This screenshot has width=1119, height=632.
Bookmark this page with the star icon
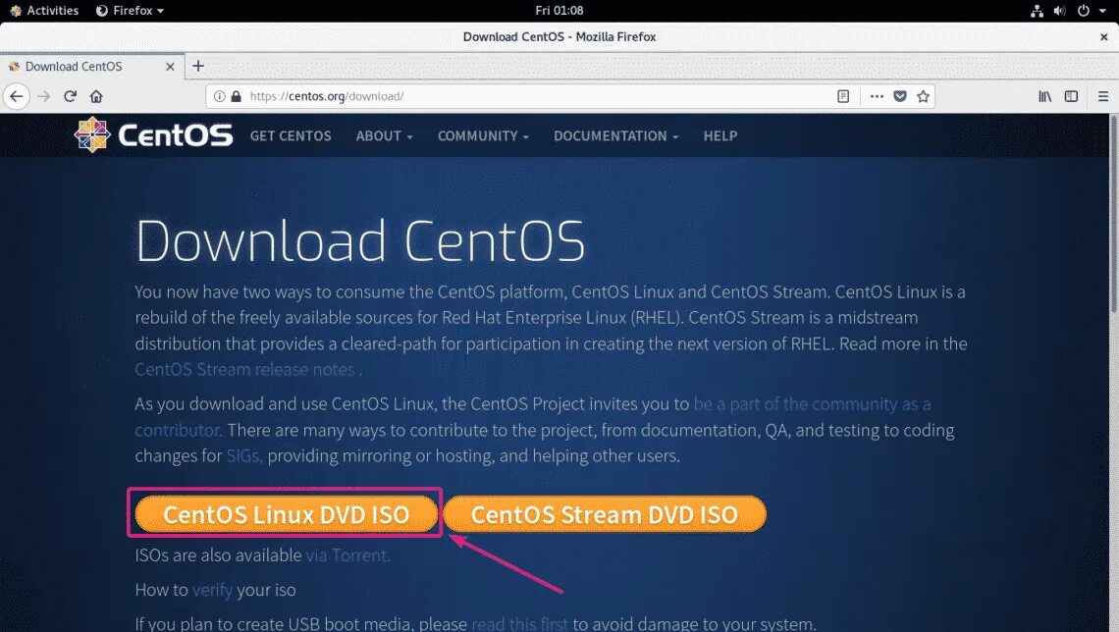point(923,96)
